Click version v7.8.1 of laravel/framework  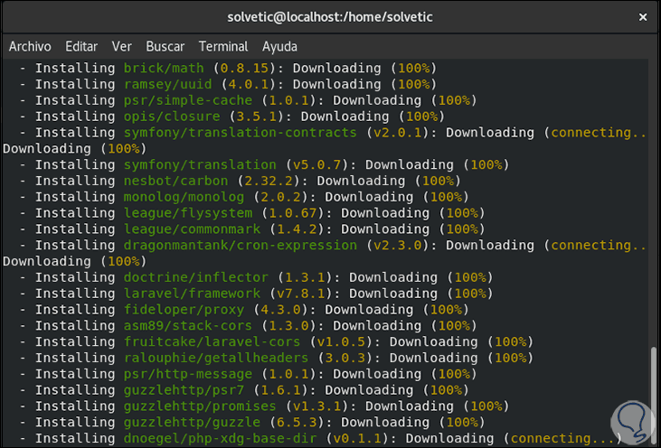300,293
